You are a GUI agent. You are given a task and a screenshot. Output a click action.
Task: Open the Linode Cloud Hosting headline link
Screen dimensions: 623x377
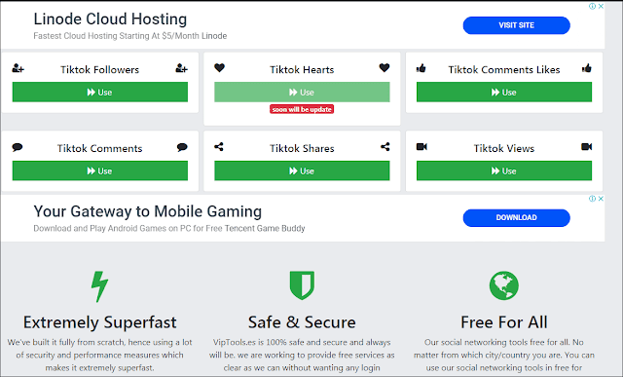(110, 19)
